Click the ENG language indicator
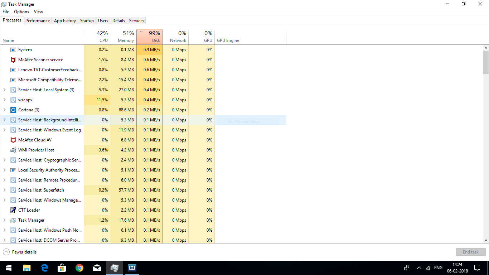Viewport: 489px width, 275px height. pos(438,267)
